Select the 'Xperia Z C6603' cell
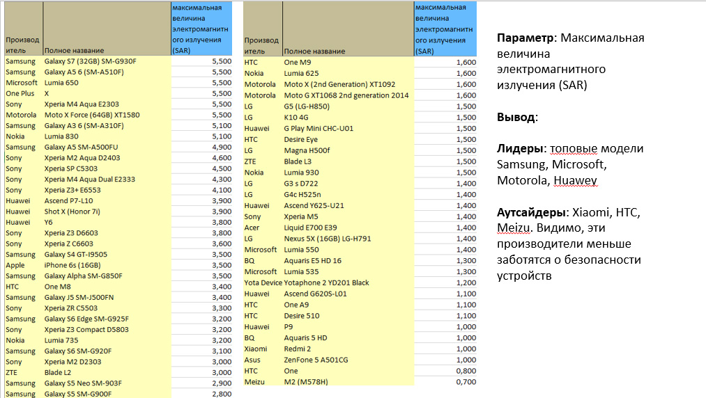Image resolution: width=706 pixels, height=398 pixels. (x=107, y=244)
